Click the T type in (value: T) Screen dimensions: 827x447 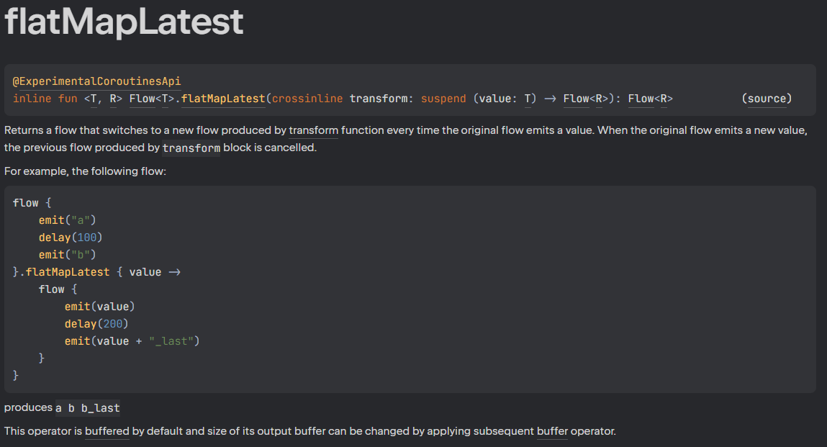[x=528, y=99]
